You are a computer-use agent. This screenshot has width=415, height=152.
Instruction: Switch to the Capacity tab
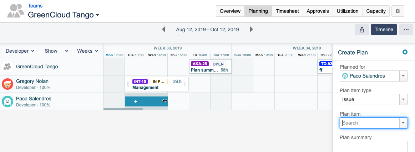coord(376,11)
